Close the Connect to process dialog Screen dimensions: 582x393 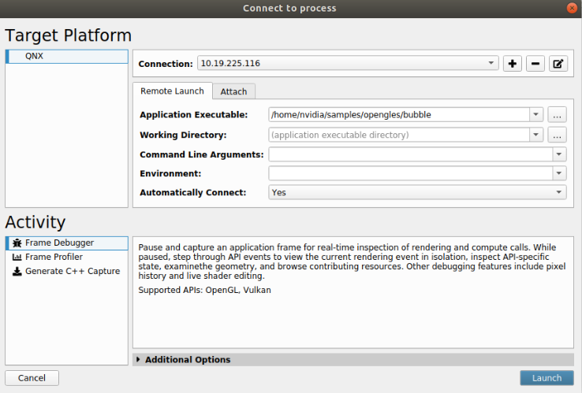click(x=571, y=8)
